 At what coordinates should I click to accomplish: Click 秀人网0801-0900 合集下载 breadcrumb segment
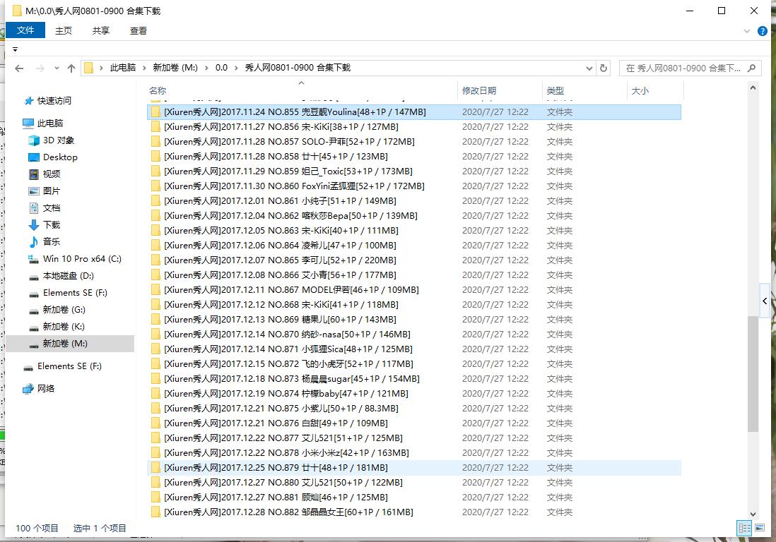(298, 68)
